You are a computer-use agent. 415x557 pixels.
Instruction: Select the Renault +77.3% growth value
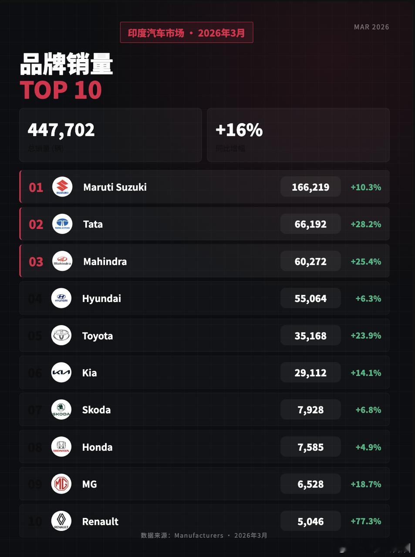pos(366,521)
